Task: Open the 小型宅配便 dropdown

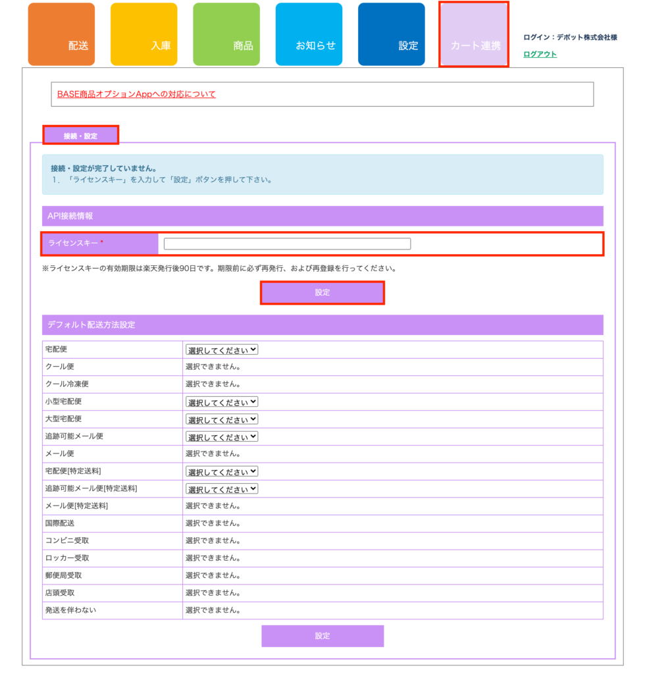Action: coord(222,402)
